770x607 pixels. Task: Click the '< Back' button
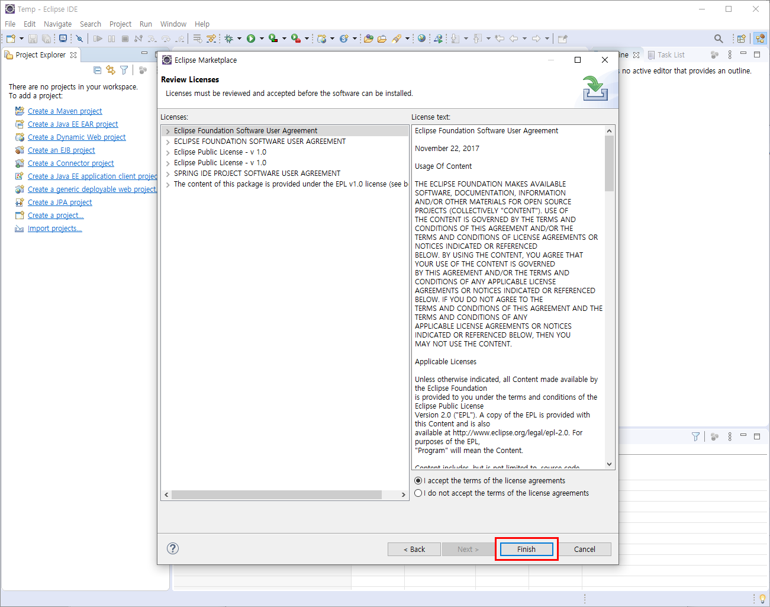point(414,549)
